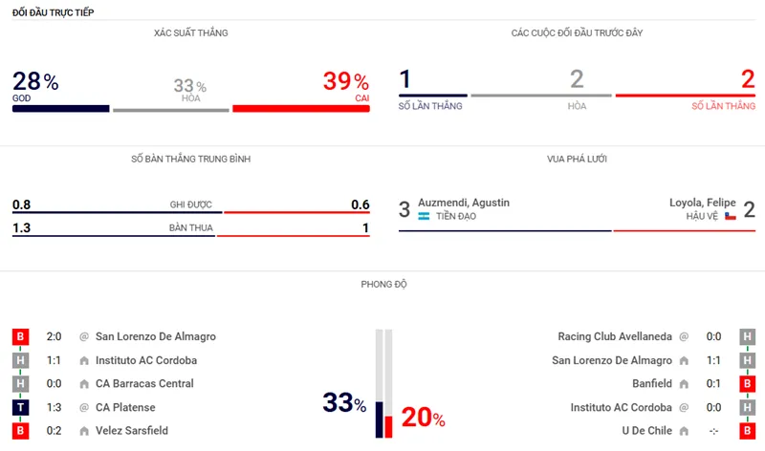
Task: Click the red B badge beside the 2:0 score
Action: [x=20, y=337]
